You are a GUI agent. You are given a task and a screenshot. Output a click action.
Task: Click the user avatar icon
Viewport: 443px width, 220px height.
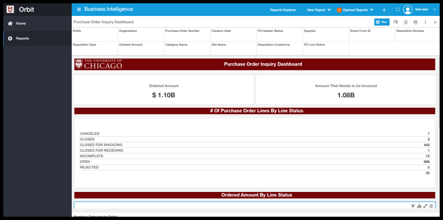click(x=408, y=9)
